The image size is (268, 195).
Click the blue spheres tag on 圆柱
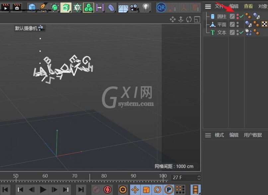[x=257, y=16]
